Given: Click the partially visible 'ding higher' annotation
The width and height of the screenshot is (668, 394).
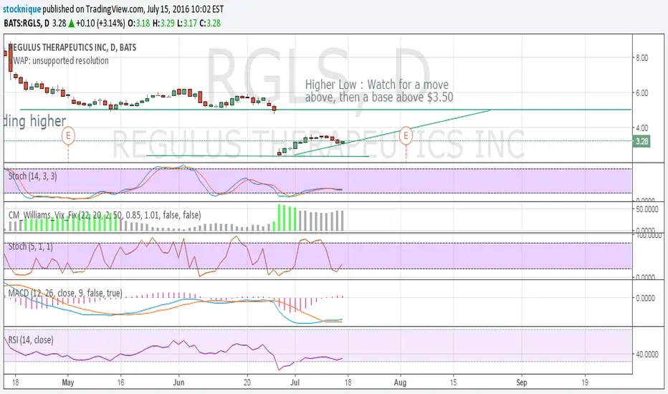Looking at the screenshot, I should point(35,121).
